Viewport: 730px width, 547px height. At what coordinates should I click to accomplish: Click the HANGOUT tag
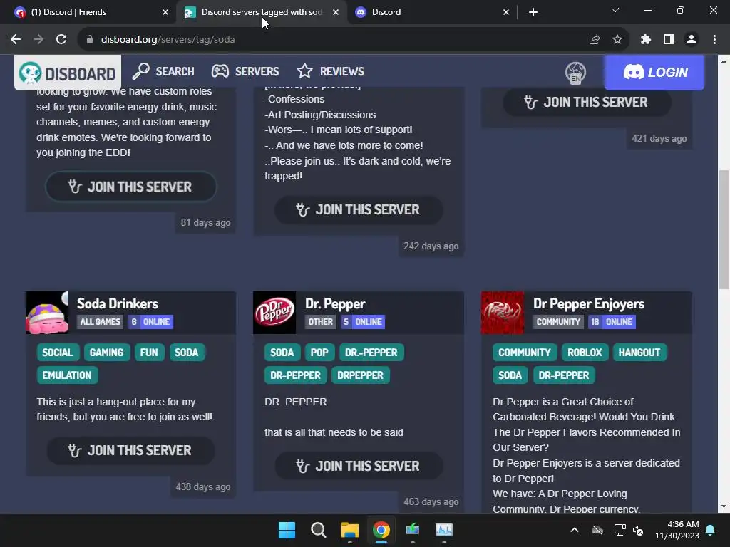click(x=639, y=353)
